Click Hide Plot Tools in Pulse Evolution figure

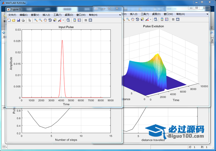(173, 20)
